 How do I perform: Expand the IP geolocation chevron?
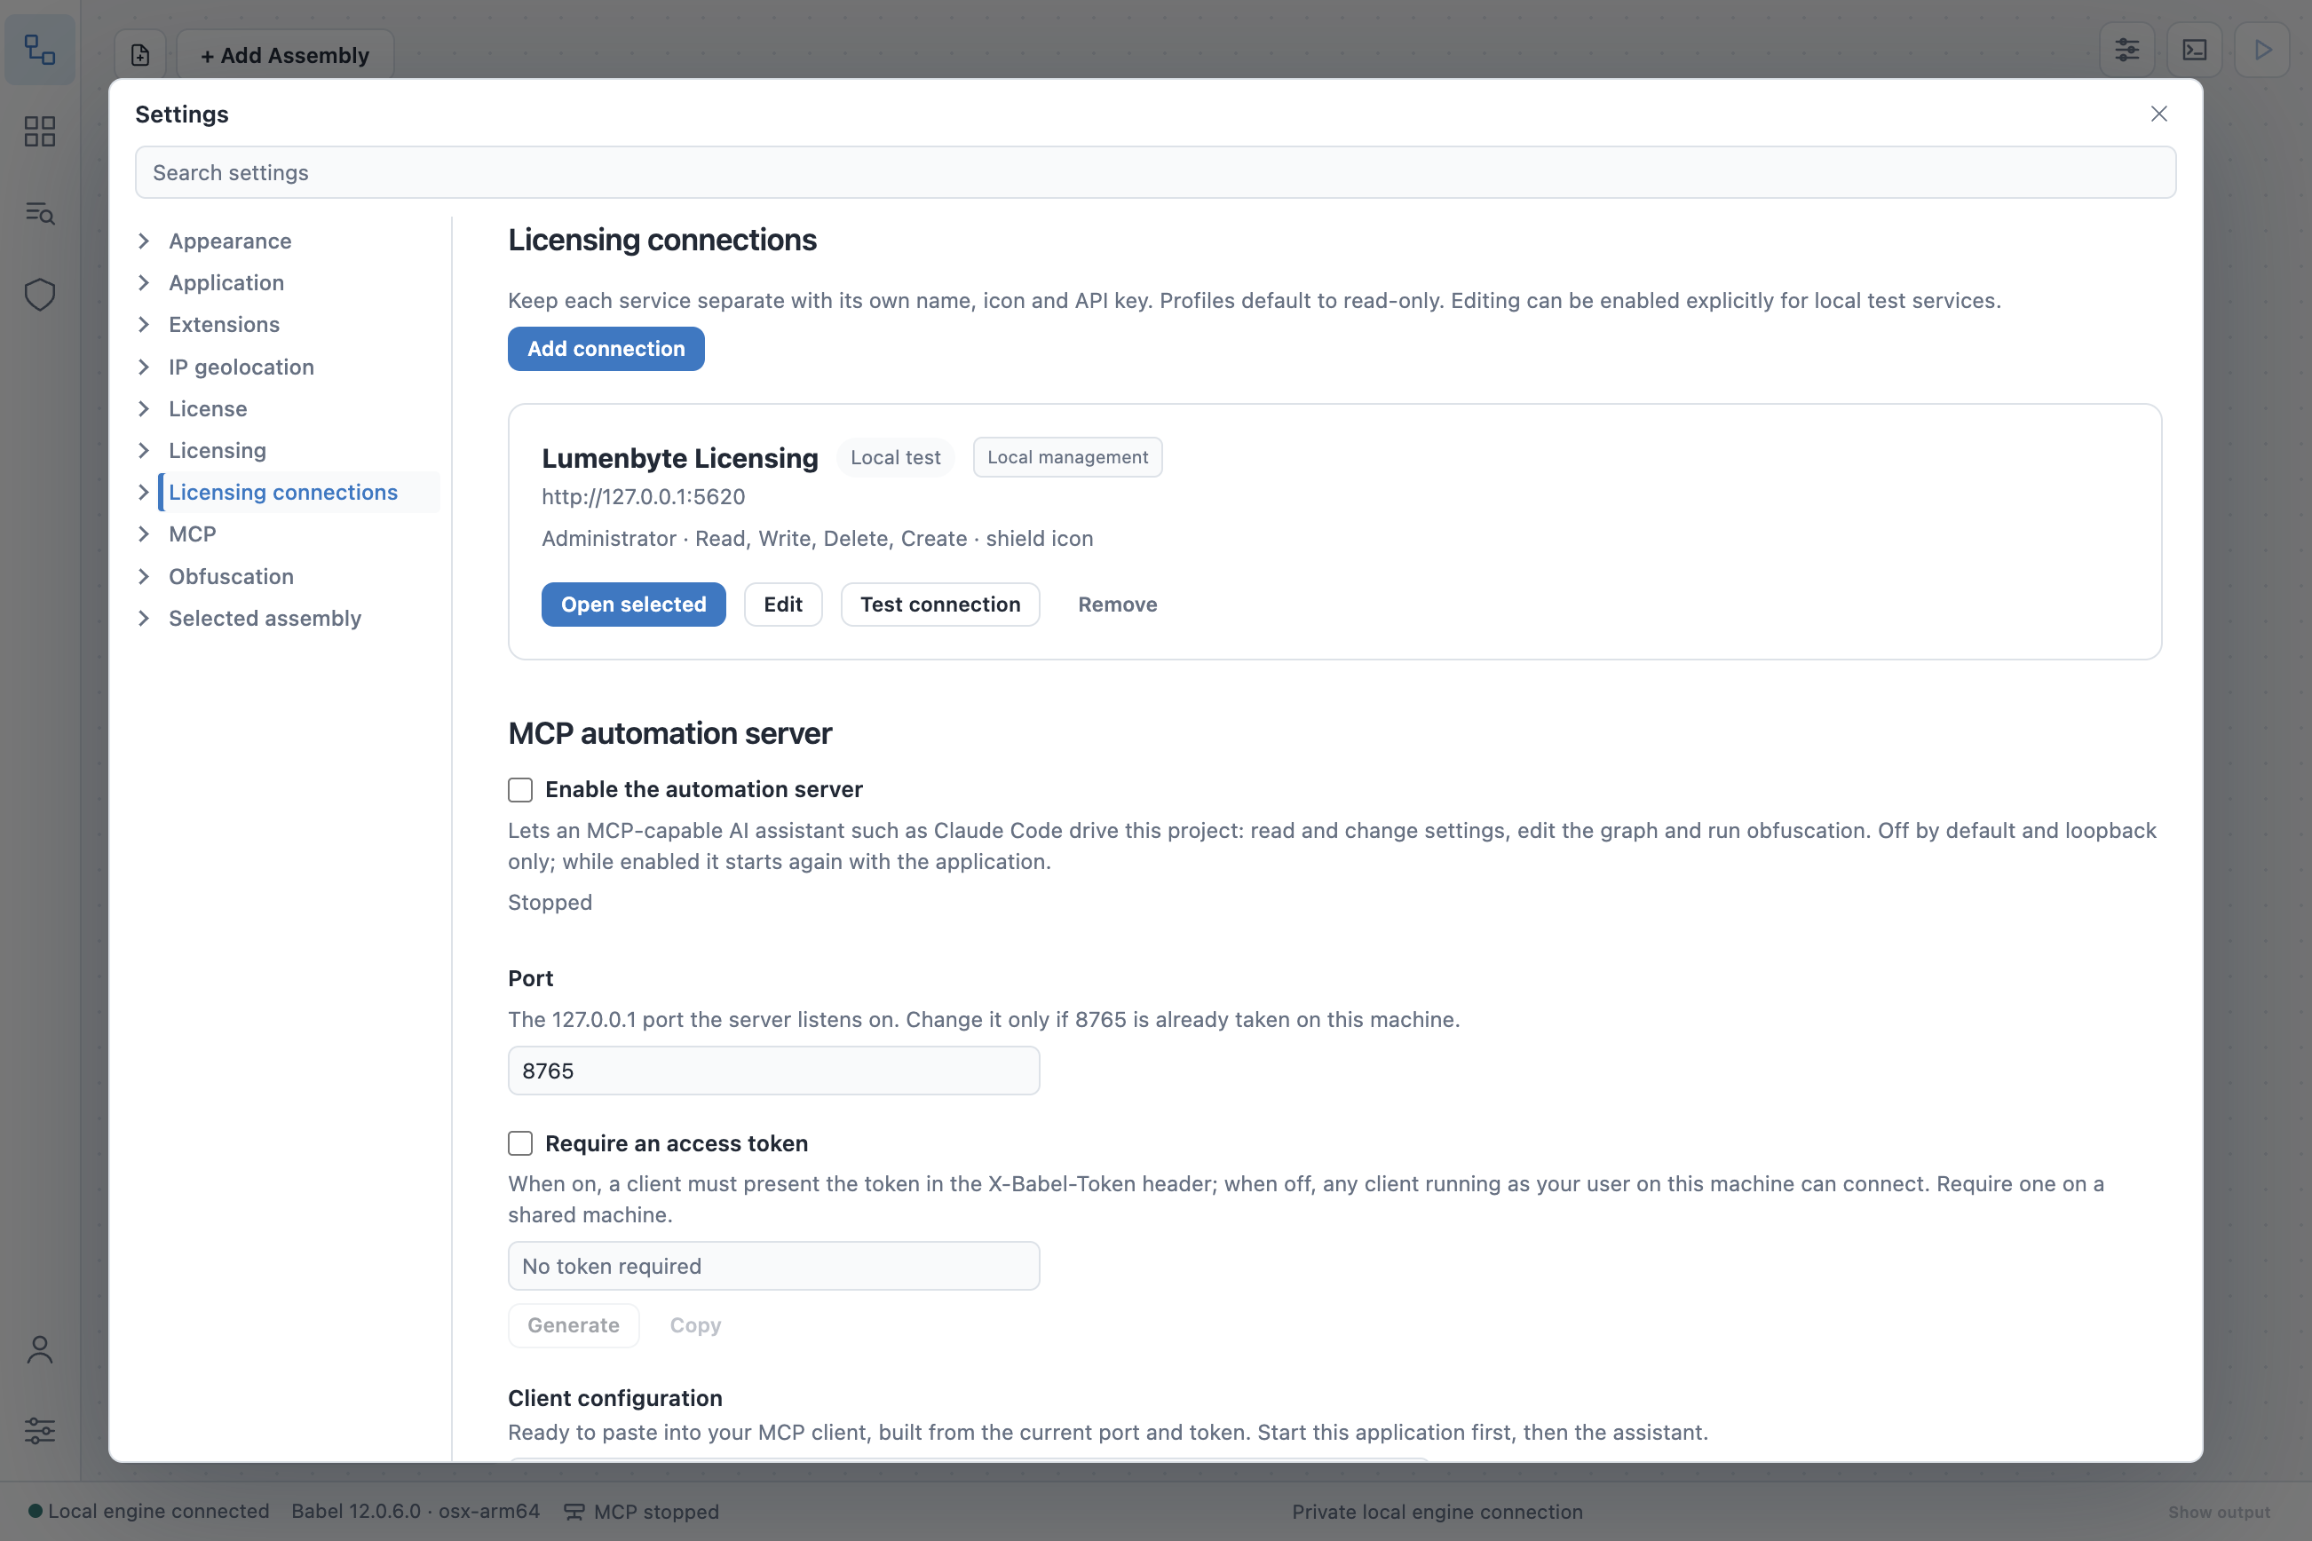(x=144, y=367)
